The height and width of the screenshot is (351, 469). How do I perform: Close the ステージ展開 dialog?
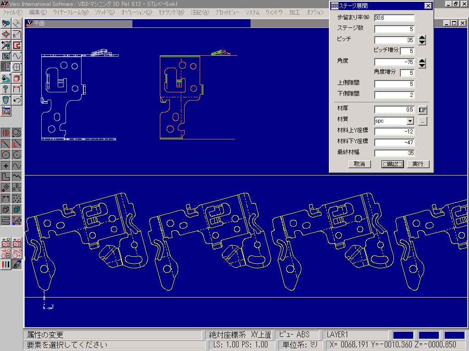click(x=428, y=5)
